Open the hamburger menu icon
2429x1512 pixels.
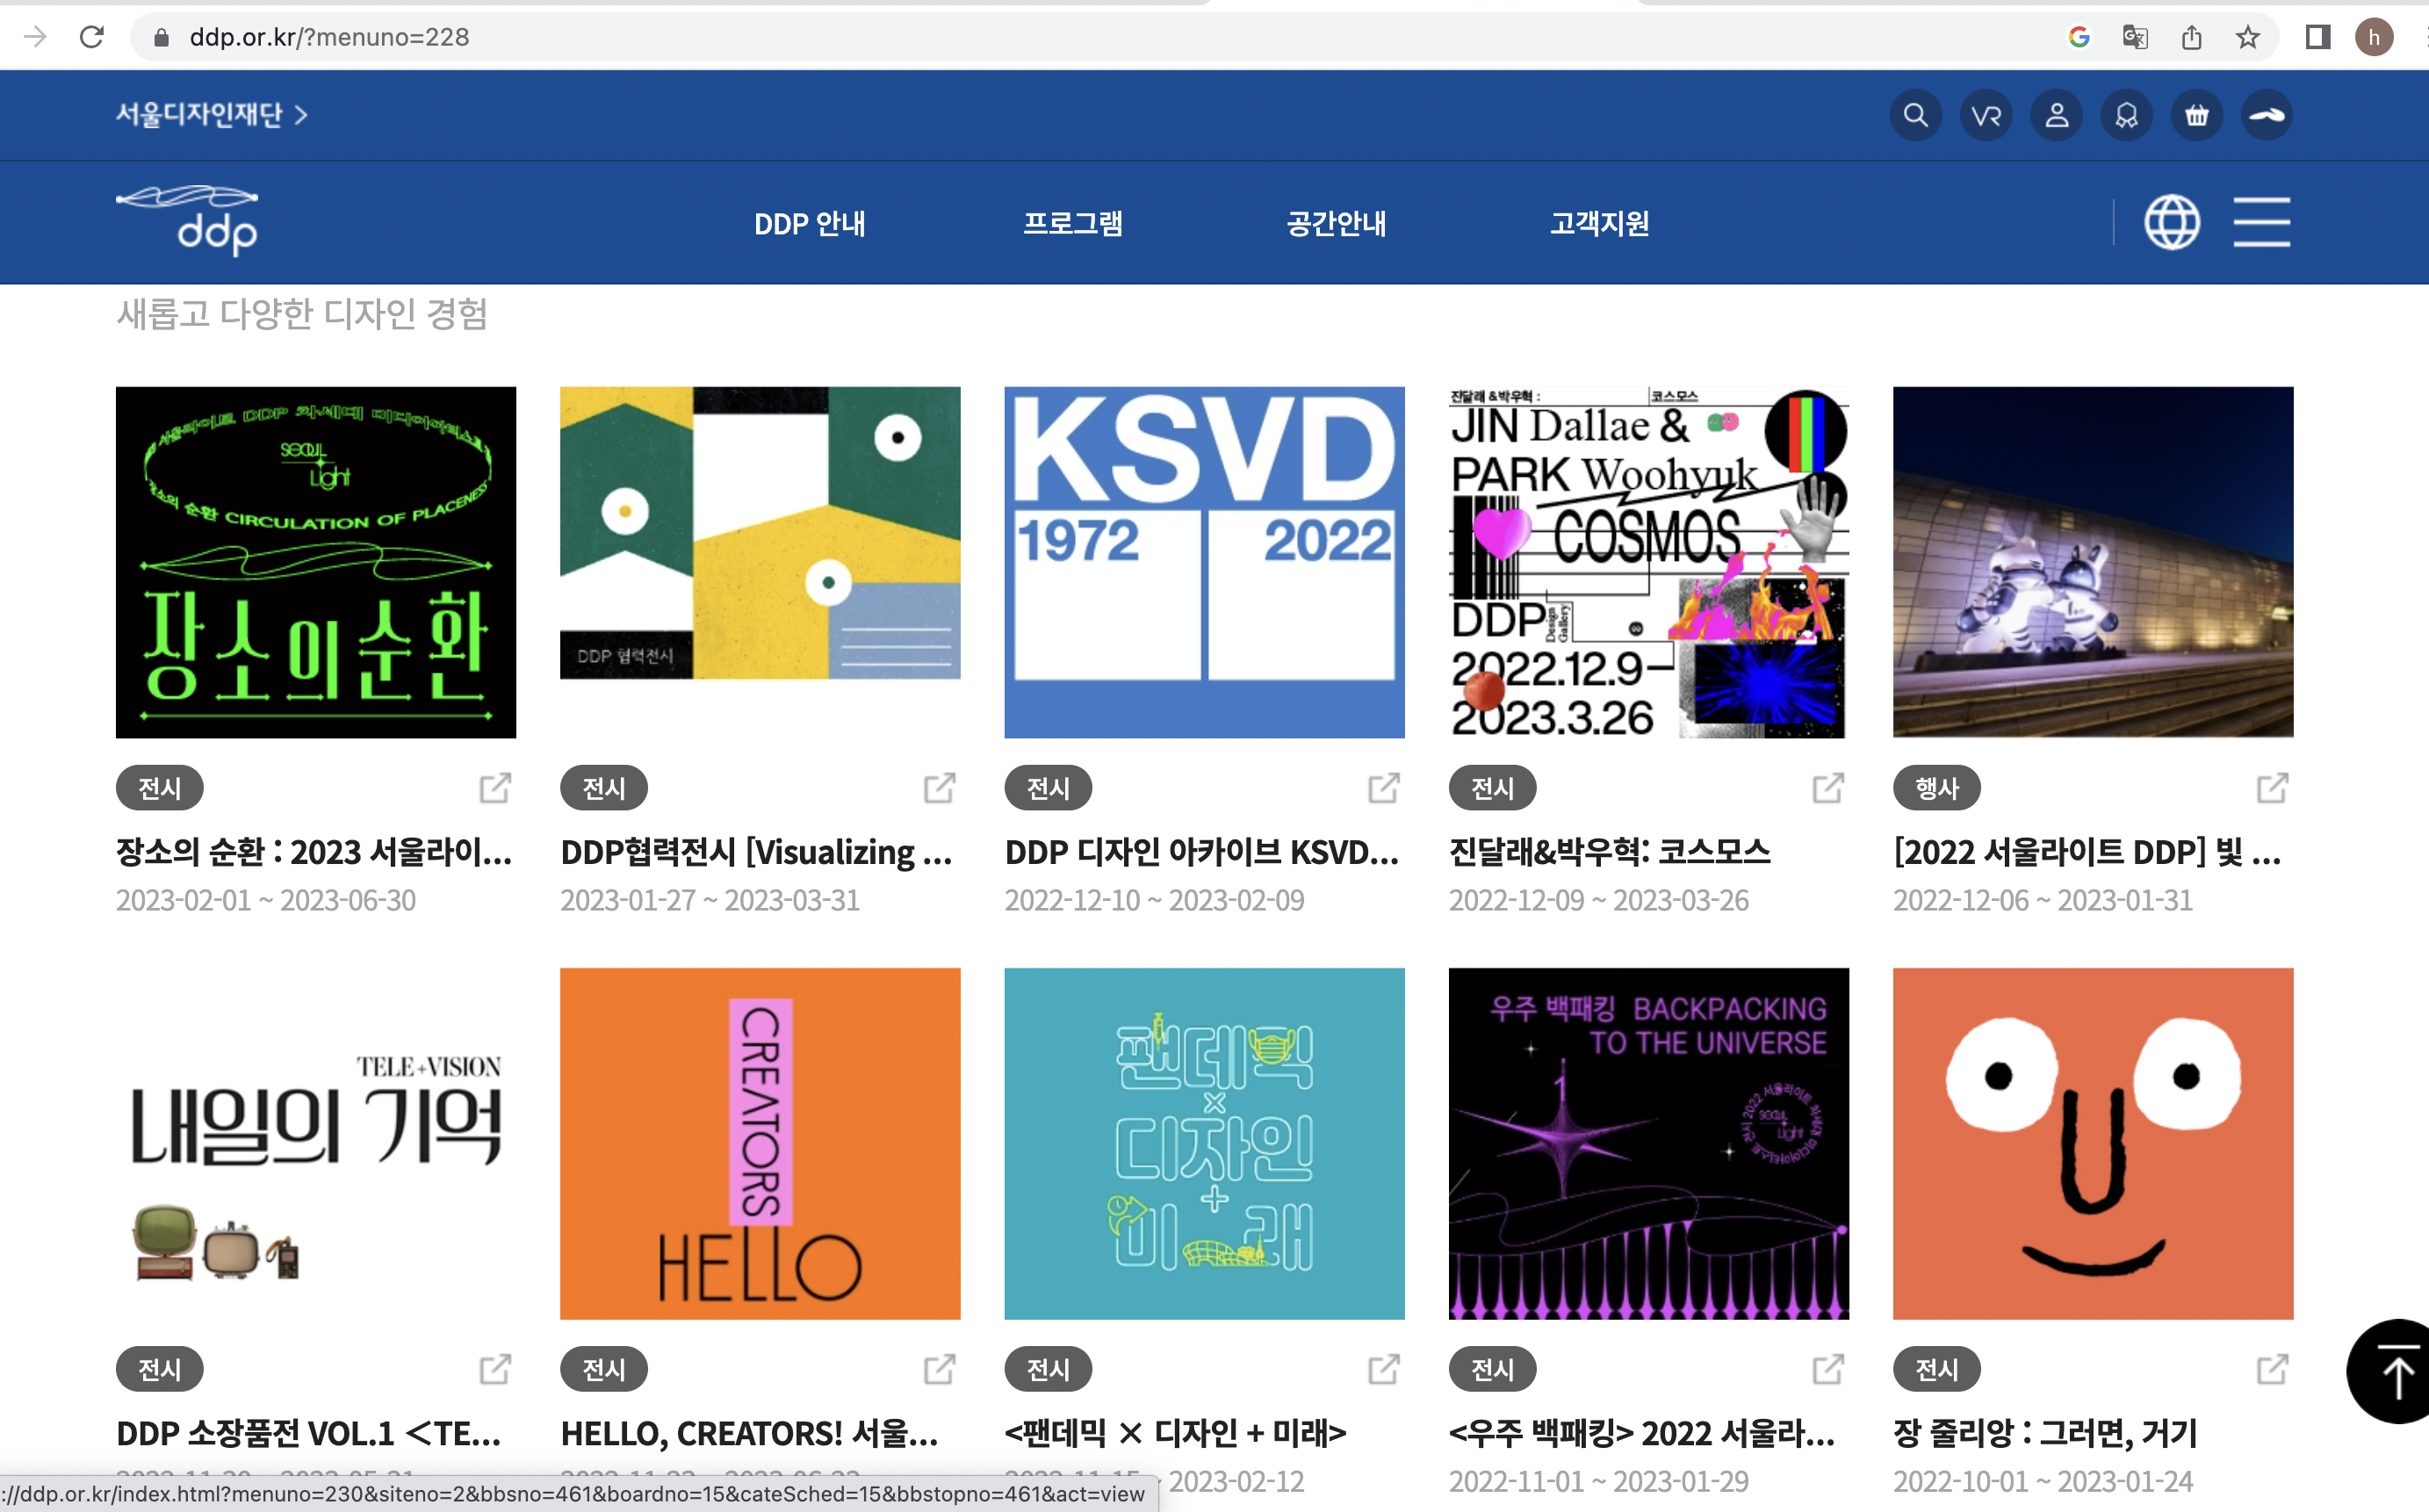point(2262,222)
